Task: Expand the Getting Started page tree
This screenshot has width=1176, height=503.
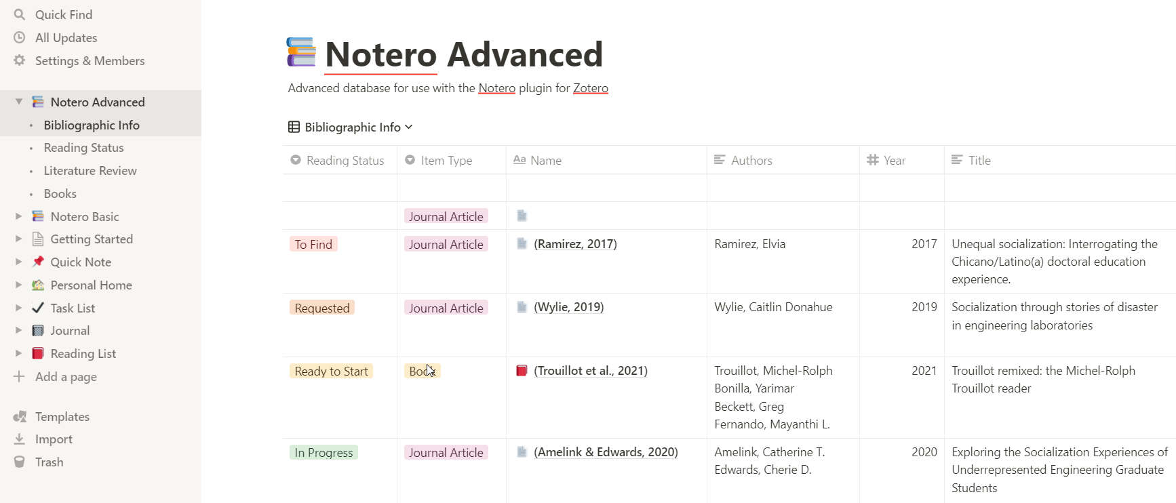Action: tap(19, 239)
